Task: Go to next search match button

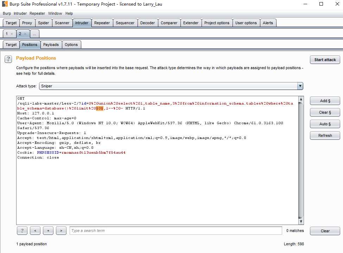Action: [61, 231]
